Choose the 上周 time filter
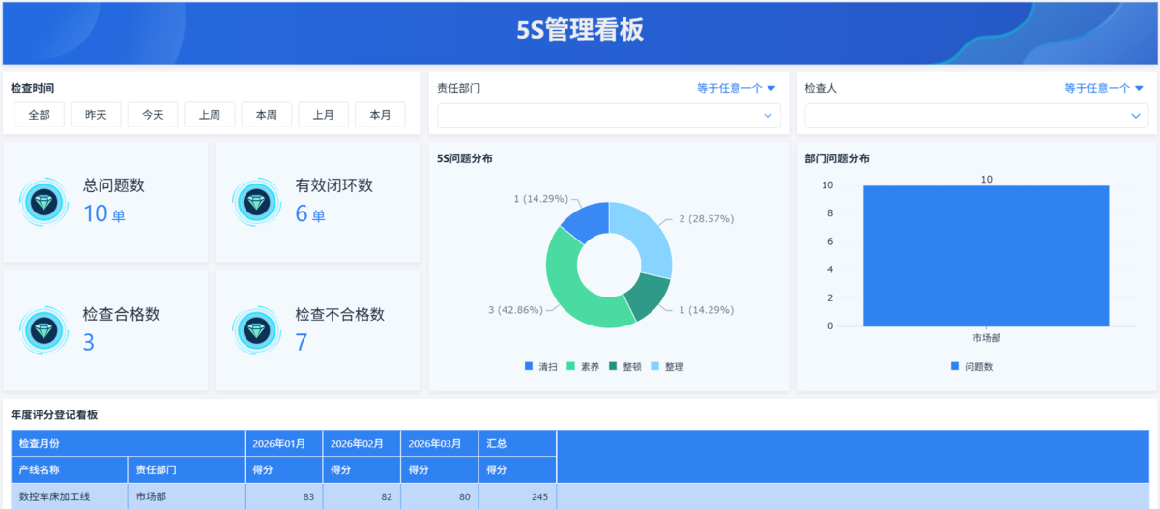Viewport: 1160px width, 509px height. point(210,115)
